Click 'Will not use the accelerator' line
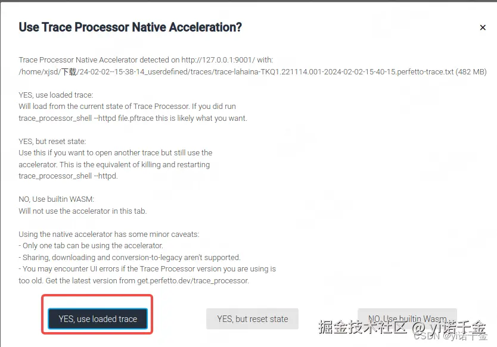The height and width of the screenshot is (347, 497). point(83,211)
